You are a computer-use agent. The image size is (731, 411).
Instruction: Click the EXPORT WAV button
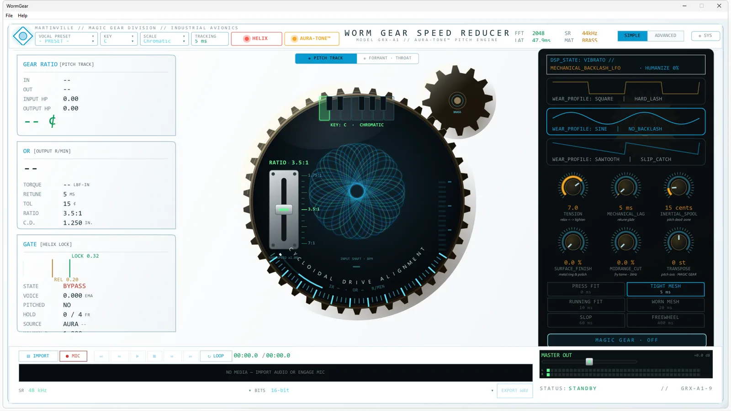(x=514, y=390)
